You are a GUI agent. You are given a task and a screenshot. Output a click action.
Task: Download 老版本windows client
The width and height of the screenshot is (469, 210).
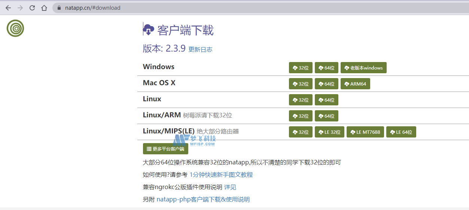[x=363, y=68]
